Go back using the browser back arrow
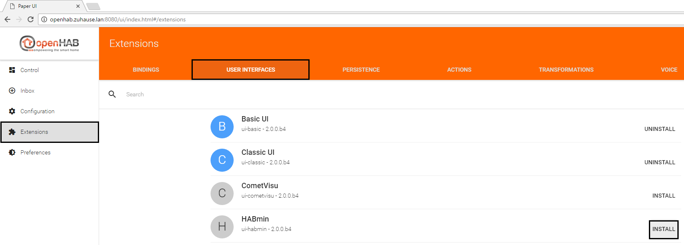The width and height of the screenshot is (684, 245). point(7,19)
